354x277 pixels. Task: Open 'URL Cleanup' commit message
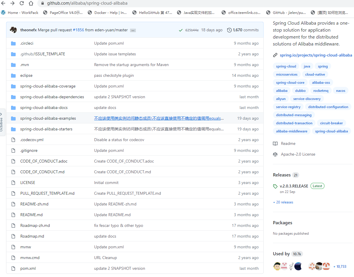(105, 258)
